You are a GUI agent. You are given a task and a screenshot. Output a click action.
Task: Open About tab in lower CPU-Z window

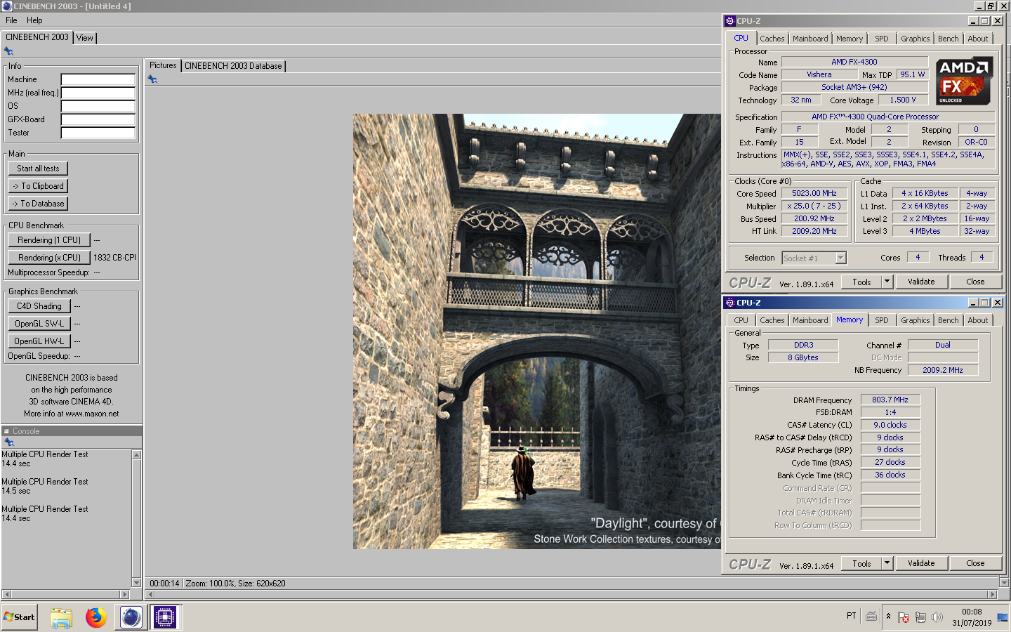pyautogui.click(x=978, y=320)
